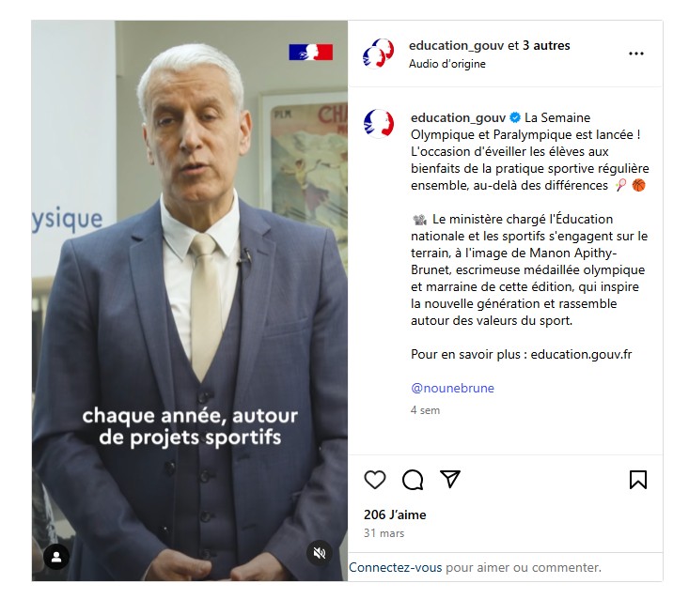Click the '31 mars' post date
The width and height of the screenshot is (689, 599).
384,533
